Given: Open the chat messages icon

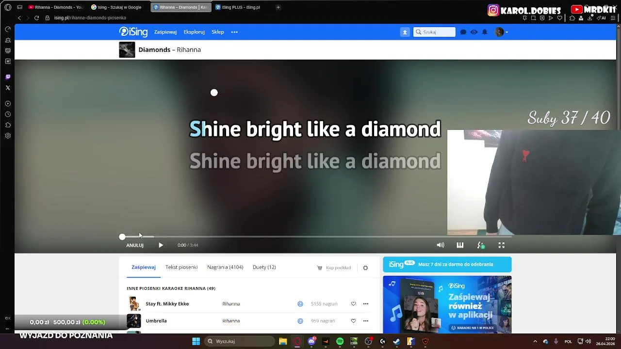Looking at the screenshot, I should pyautogui.click(x=463, y=32).
